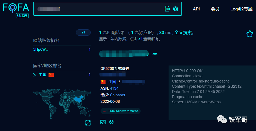Click 中国 in the country ranking
Viewport: 256px width, 131px height.
pos(42,75)
